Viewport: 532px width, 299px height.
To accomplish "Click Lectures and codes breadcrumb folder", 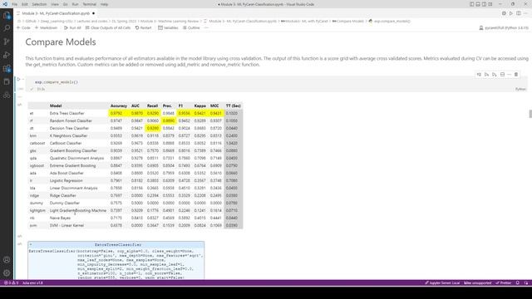I will point(92,21).
